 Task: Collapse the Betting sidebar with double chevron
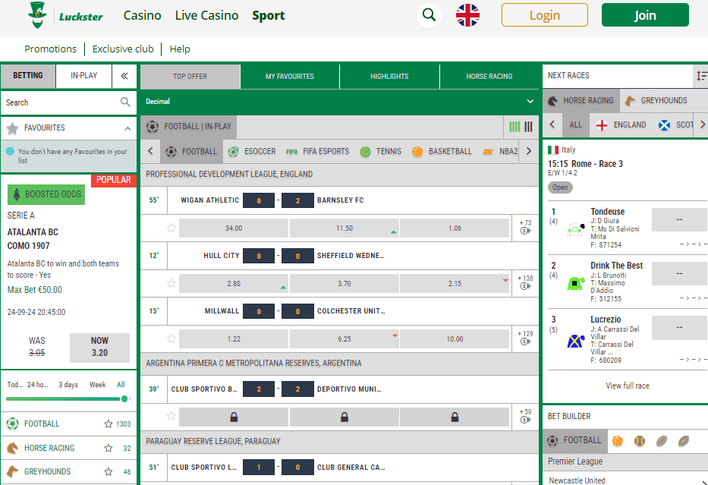[x=124, y=76]
